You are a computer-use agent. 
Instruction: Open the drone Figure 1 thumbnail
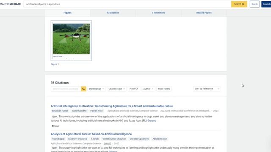tap(71, 41)
